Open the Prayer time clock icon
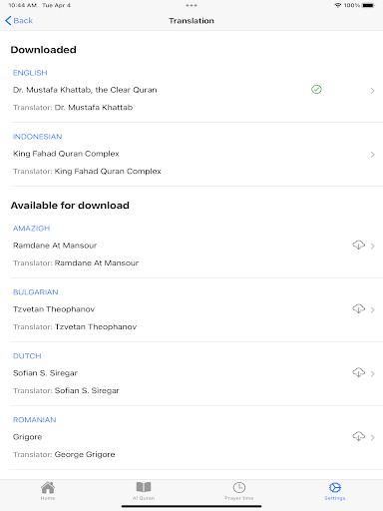Viewport: 383px width, 511px height. (x=239, y=488)
